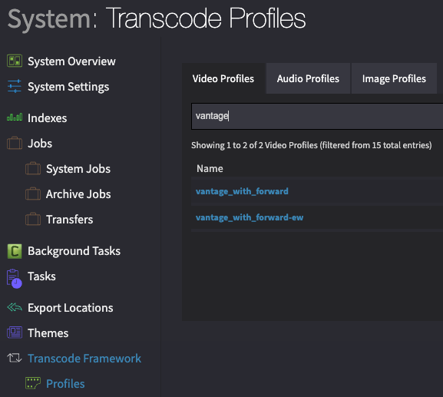Click the Themes newspaper icon
The width and height of the screenshot is (443, 397).
(15, 332)
